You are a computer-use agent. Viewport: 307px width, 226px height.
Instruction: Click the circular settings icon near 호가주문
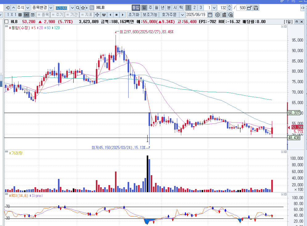click(x=217, y=14)
